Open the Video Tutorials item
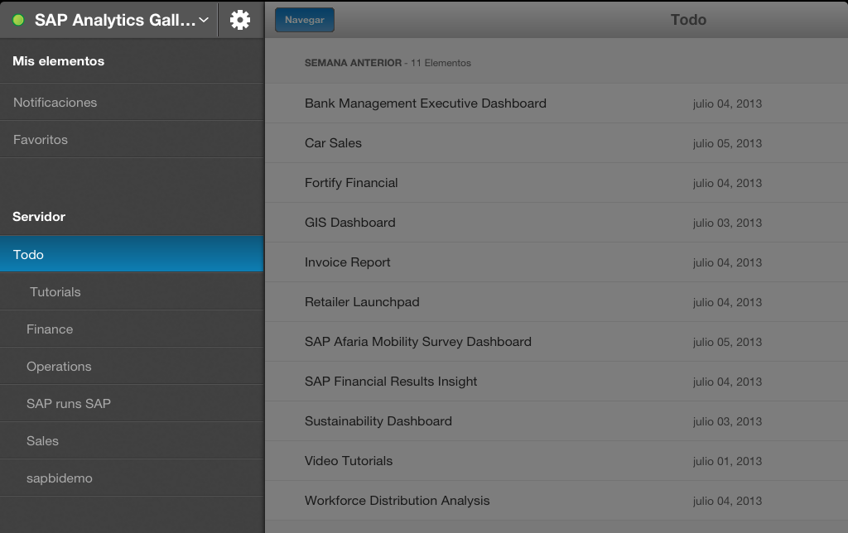The height and width of the screenshot is (533, 848). pos(349,461)
